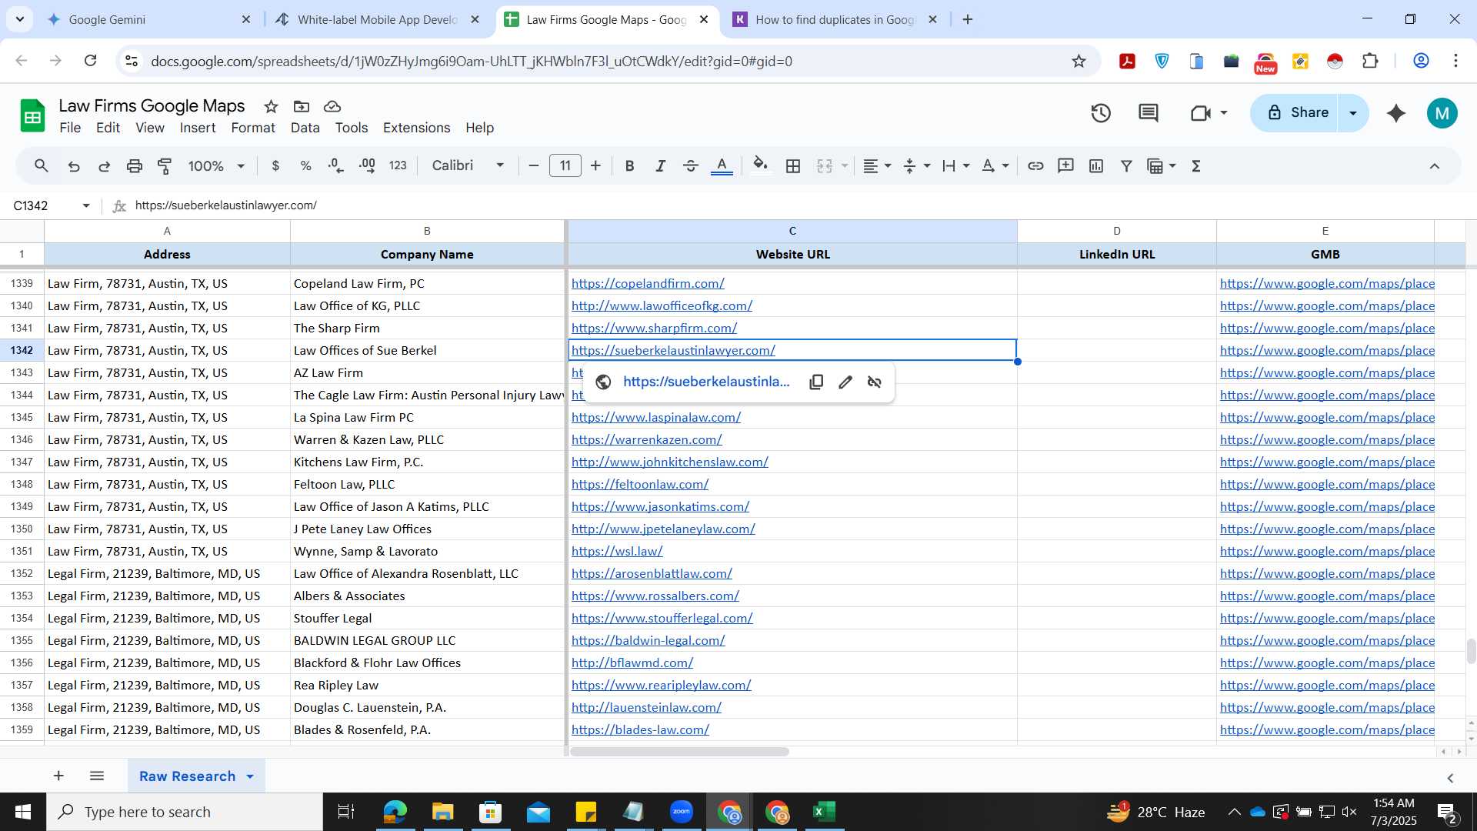Click Add Sheet plus button

(x=58, y=776)
